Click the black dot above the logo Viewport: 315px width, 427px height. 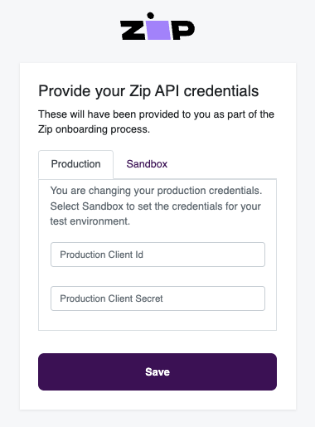pyautogui.click(x=151, y=16)
